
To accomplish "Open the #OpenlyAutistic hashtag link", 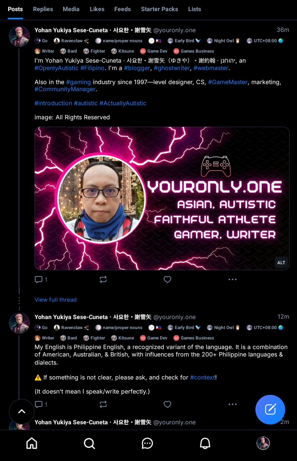I will point(56,68).
